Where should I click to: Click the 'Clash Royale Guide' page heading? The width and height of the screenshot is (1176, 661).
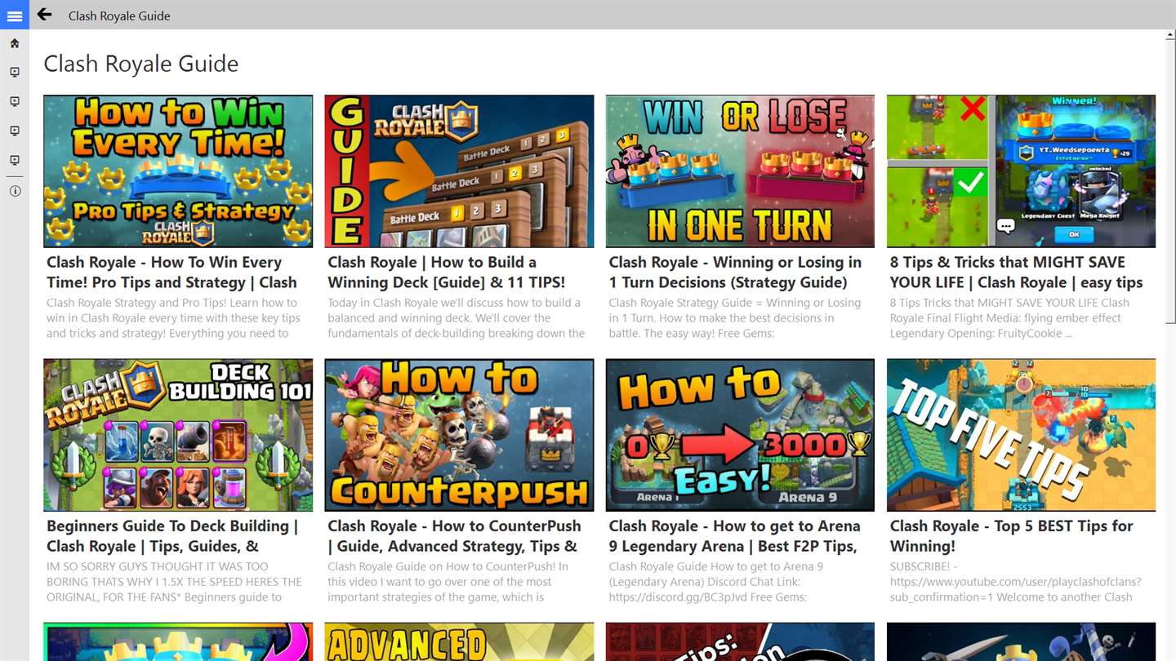[141, 64]
